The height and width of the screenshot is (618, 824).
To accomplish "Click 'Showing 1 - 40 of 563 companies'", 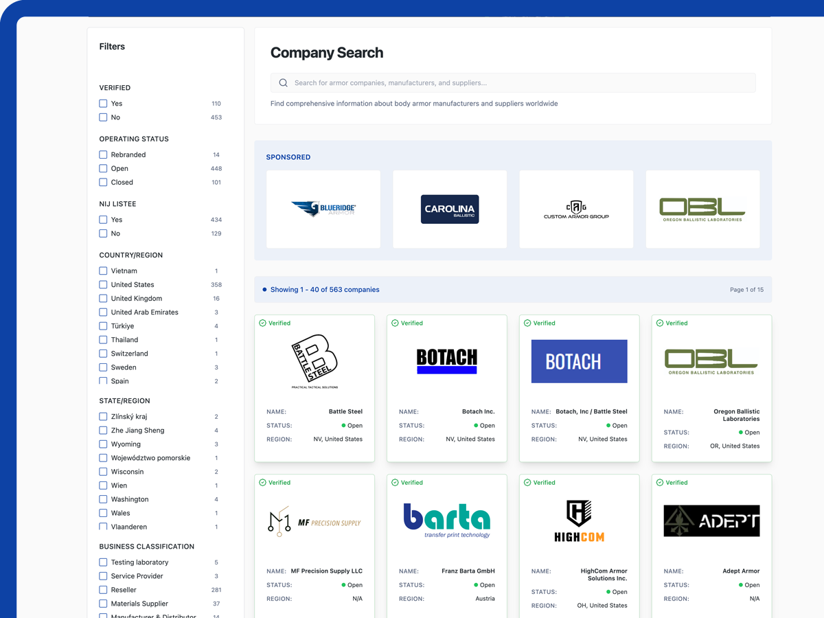I will (x=325, y=290).
